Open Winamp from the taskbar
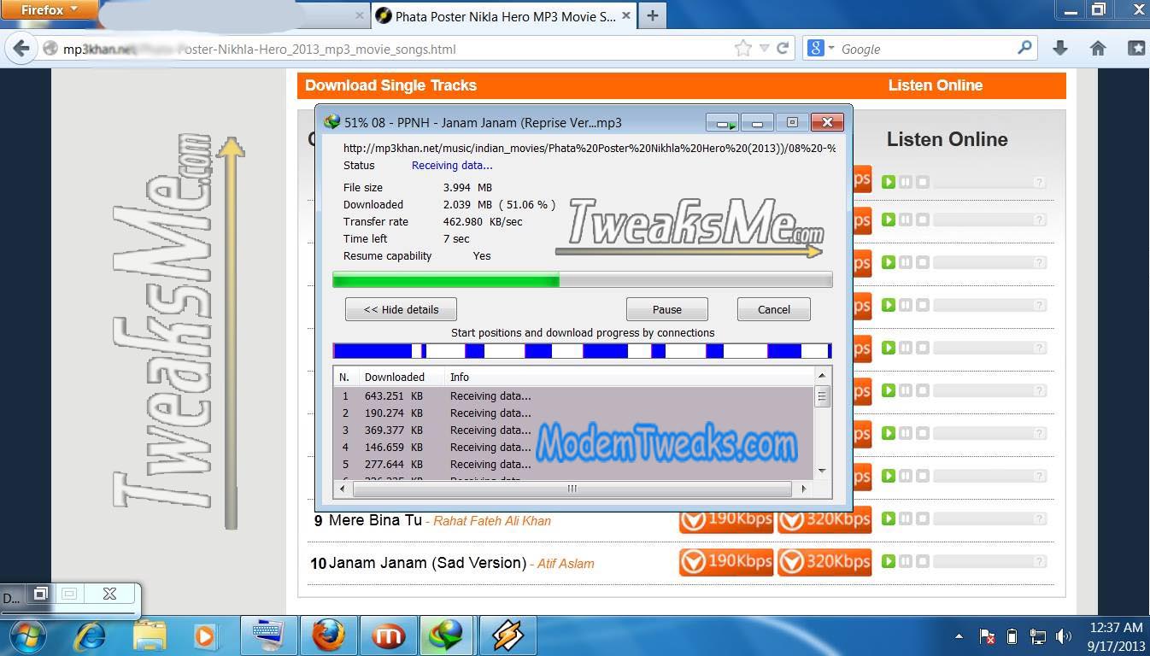The height and width of the screenshot is (656, 1150). (508, 635)
